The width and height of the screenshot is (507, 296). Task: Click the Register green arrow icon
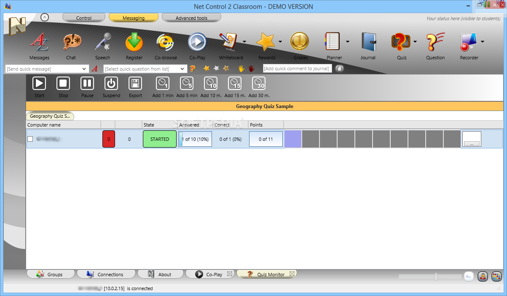click(x=134, y=42)
